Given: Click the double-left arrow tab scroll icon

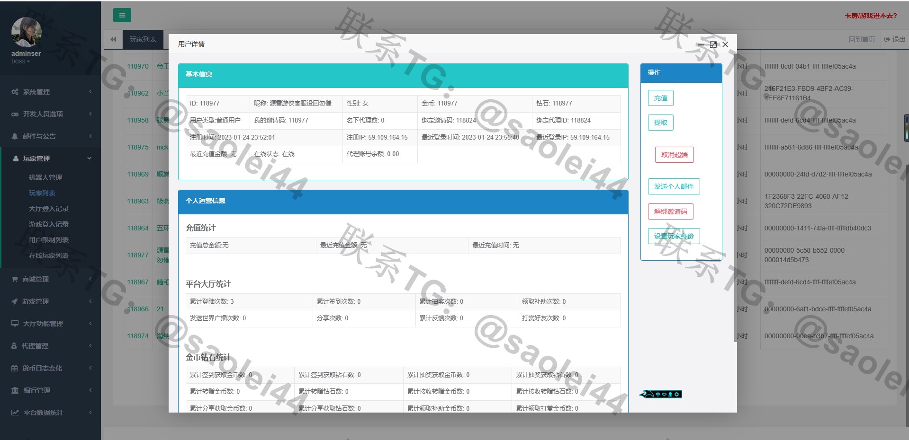Looking at the screenshot, I should click(113, 39).
